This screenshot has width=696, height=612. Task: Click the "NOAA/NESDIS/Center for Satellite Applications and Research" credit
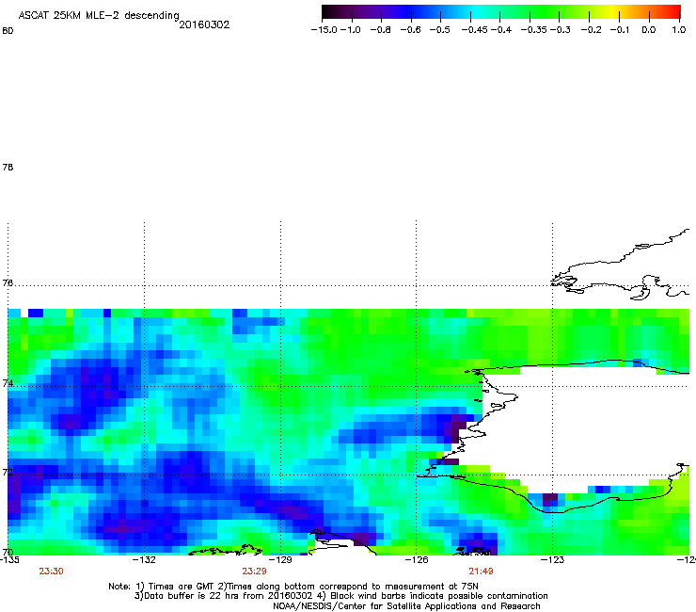(406, 606)
